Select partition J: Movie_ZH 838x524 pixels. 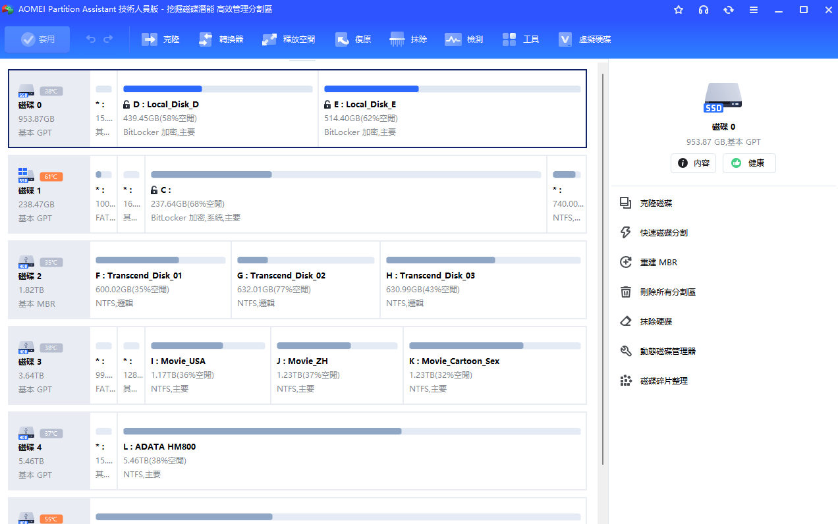coord(337,365)
